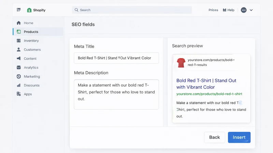The width and height of the screenshot is (273, 153).
Task: Open the Help link
Action: tap(231, 10)
